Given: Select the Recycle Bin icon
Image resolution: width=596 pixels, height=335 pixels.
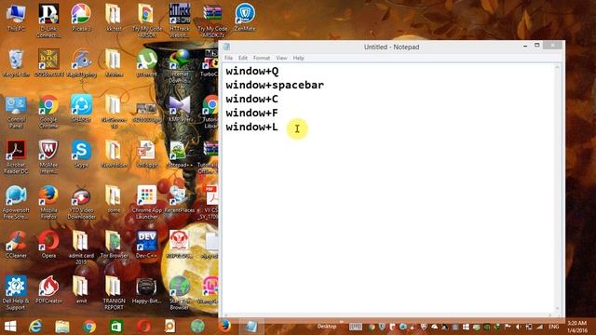Looking at the screenshot, I should coord(16,63).
